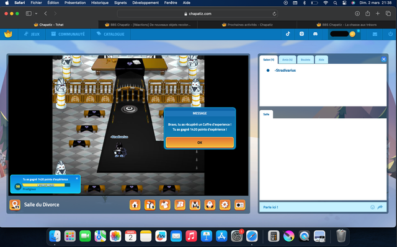Open the game settings gear icon
397x247 pixels.
click(x=225, y=205)
